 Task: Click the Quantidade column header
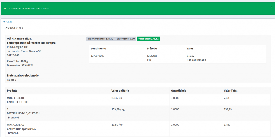[x=179, y=91]
